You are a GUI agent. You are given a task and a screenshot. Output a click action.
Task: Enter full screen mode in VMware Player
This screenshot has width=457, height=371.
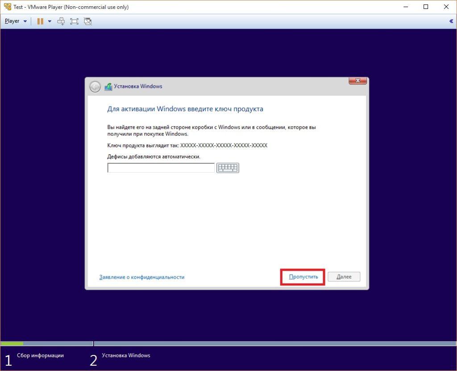75,21
